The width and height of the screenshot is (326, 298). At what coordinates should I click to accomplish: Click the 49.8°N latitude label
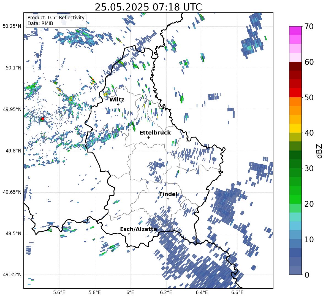[x=13, y=151]
